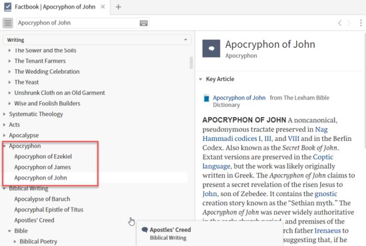This screenshot has height=246, width=366.
Task: Follow the codex III link
Action: pos(268,138)
